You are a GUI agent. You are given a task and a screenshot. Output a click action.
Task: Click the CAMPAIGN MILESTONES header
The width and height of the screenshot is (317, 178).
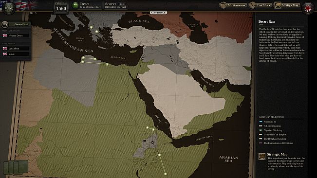(272, 117)
